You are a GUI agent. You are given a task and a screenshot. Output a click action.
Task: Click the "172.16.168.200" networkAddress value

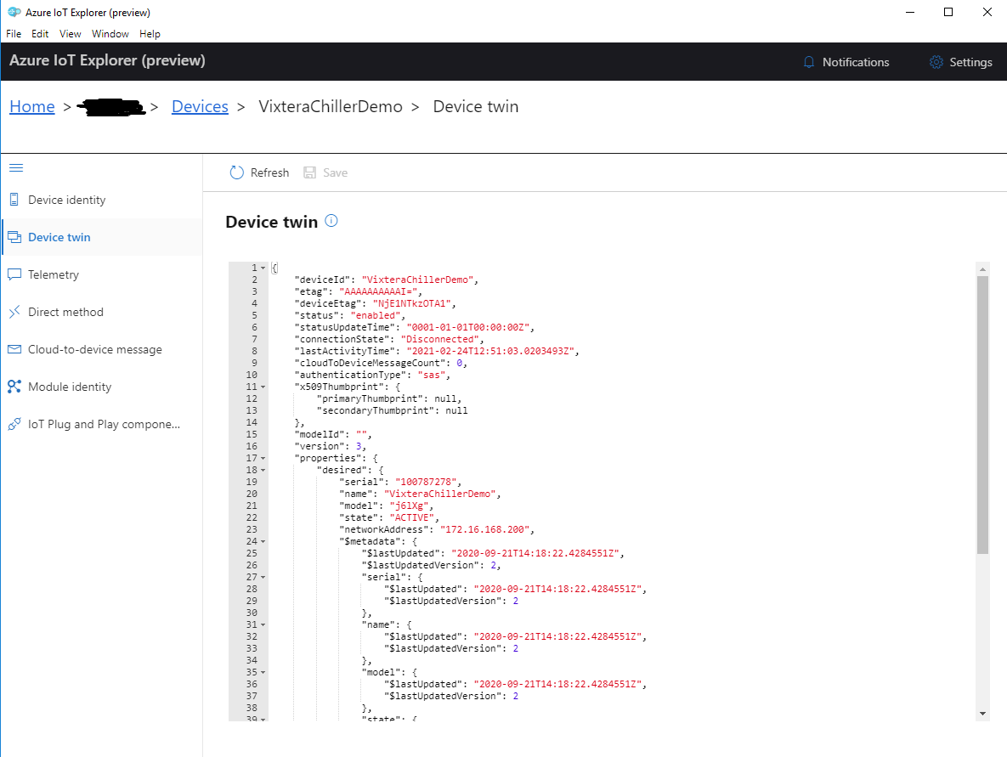[x=485, y=529]
